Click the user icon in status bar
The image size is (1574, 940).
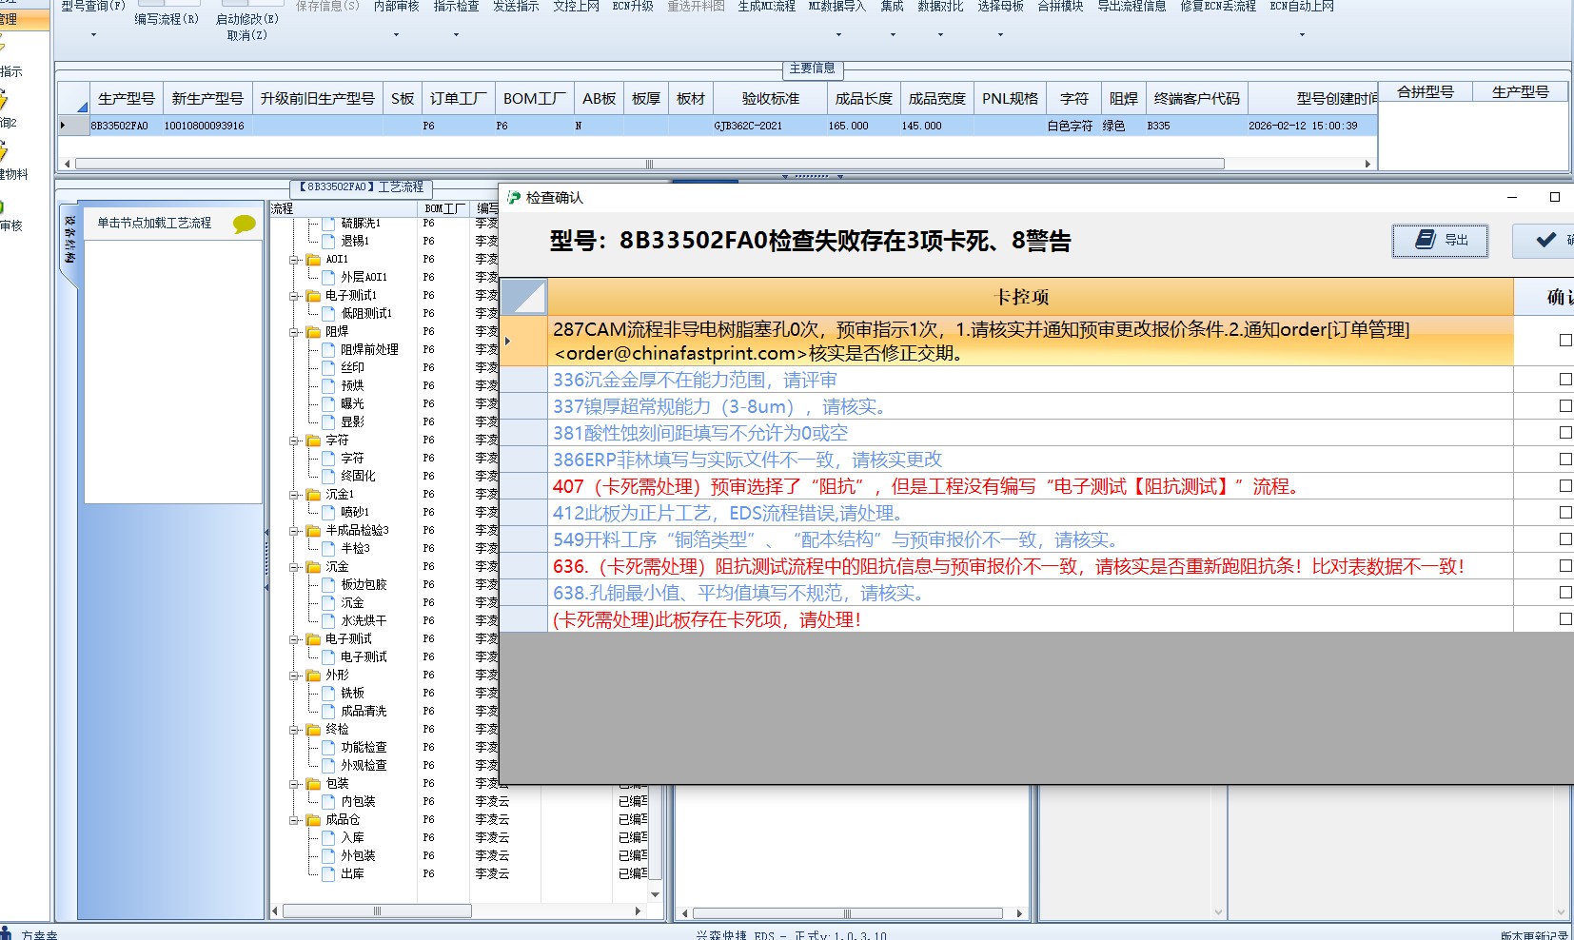(7, 933)
